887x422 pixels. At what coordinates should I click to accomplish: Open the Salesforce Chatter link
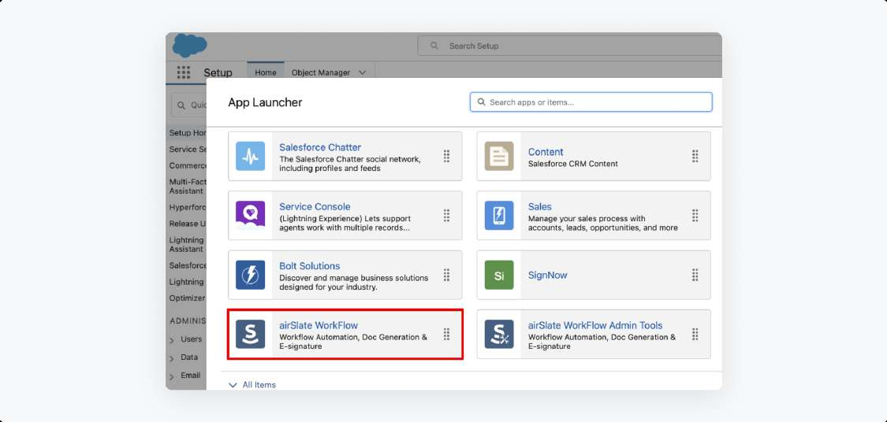click(x=320, y=147)
